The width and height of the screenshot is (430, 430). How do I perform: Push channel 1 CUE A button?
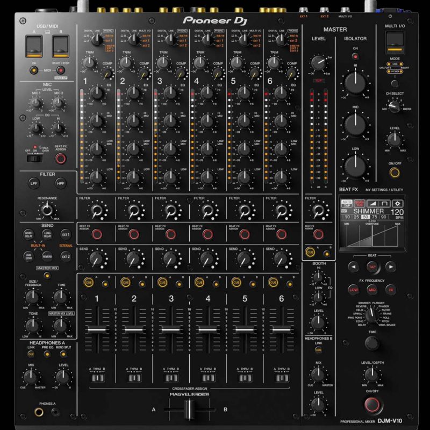tap(89, 283)
